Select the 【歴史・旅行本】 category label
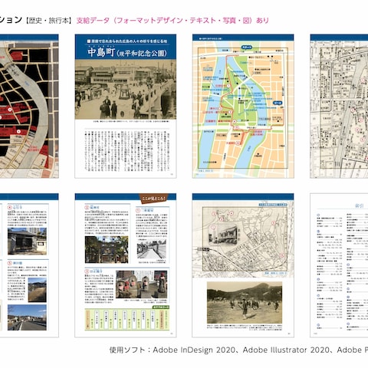 [48, 21]
